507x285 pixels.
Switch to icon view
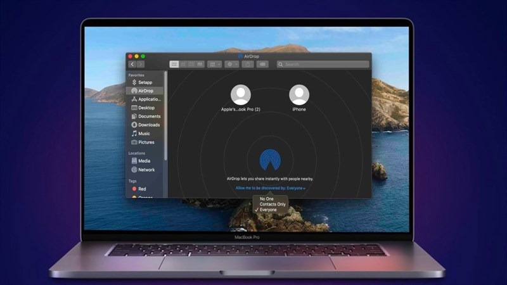click(x=174, y=65)
